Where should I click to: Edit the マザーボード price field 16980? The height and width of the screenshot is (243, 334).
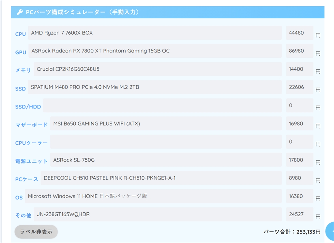tap(299, 124)
